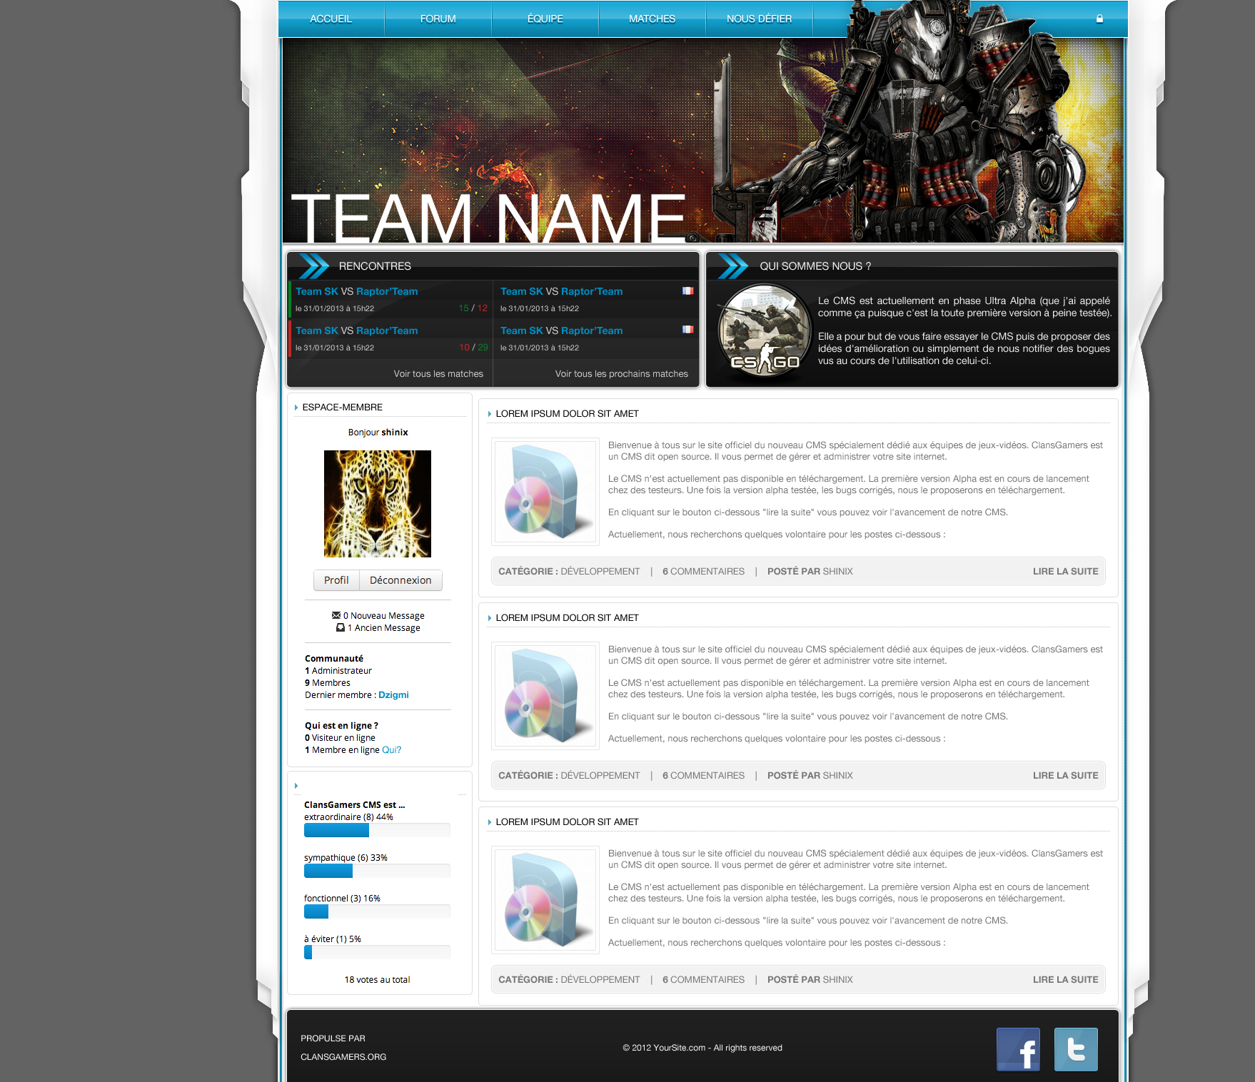Viewport: 1255px width, 1082px height.
Task: Click second article's Posté par Shinix
Action: [x=810, y=776]
